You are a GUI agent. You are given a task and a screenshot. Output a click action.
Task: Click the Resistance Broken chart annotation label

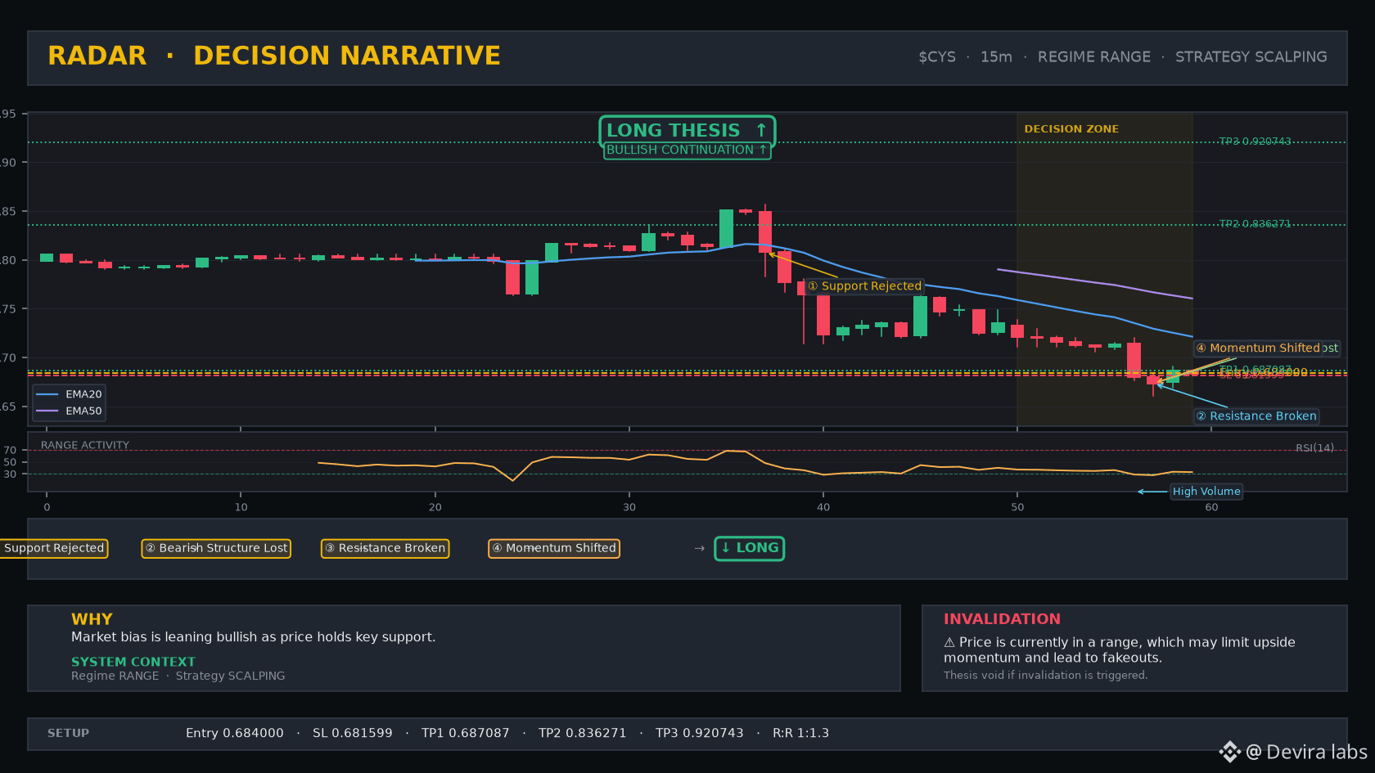(1256, 416)
